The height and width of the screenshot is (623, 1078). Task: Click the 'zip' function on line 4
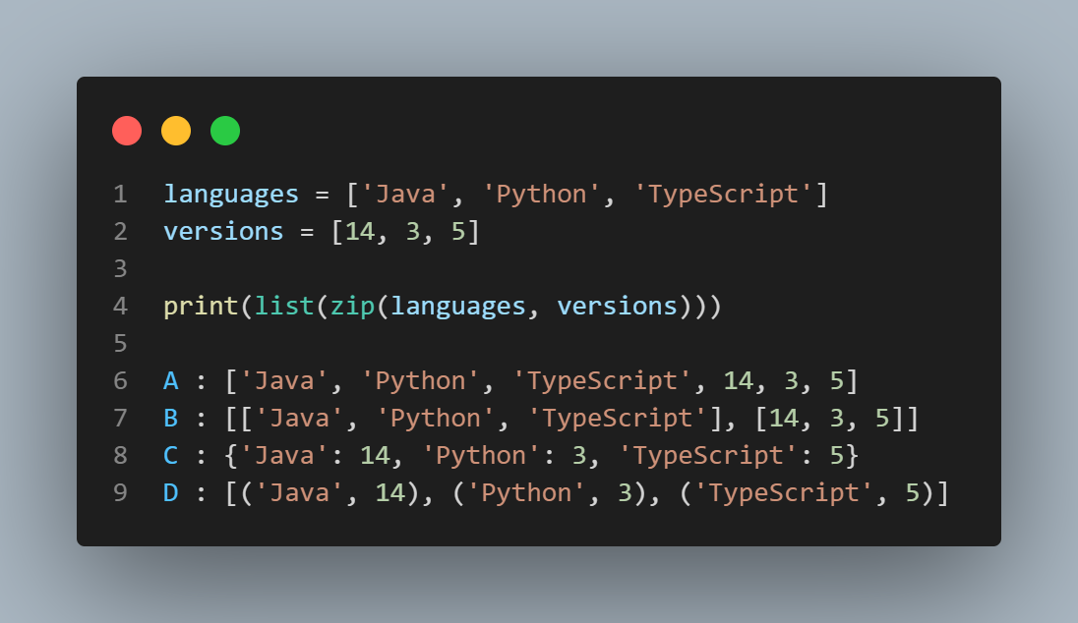pos(353,307)
